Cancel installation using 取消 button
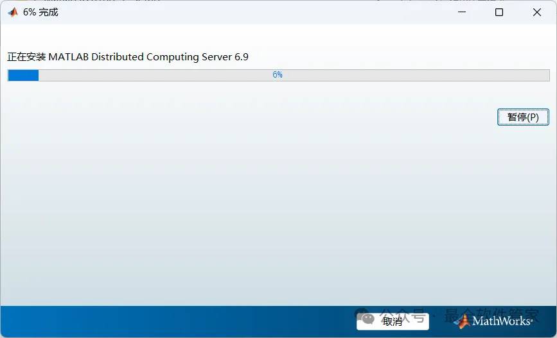The image size is (557, 338). point(393,321)
